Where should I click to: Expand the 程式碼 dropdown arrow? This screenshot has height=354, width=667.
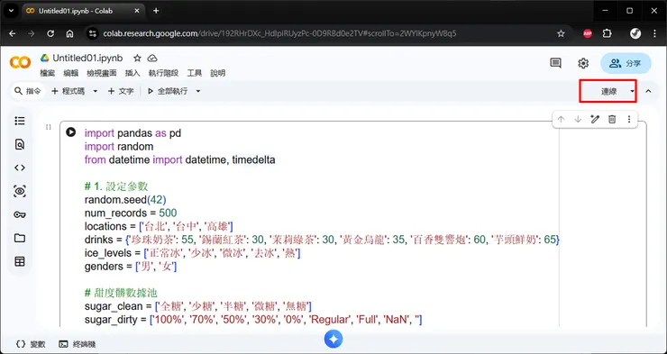coord(96,91)
